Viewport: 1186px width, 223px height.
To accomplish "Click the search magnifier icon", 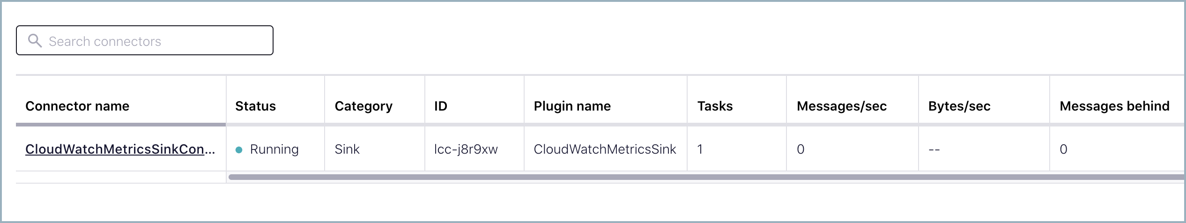I will 35,41.
